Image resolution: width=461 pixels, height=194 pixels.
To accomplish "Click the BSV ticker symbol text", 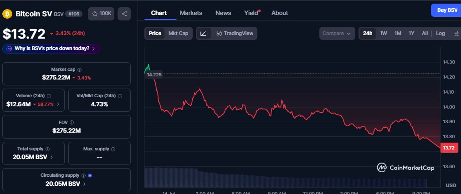I will (58, 14).
